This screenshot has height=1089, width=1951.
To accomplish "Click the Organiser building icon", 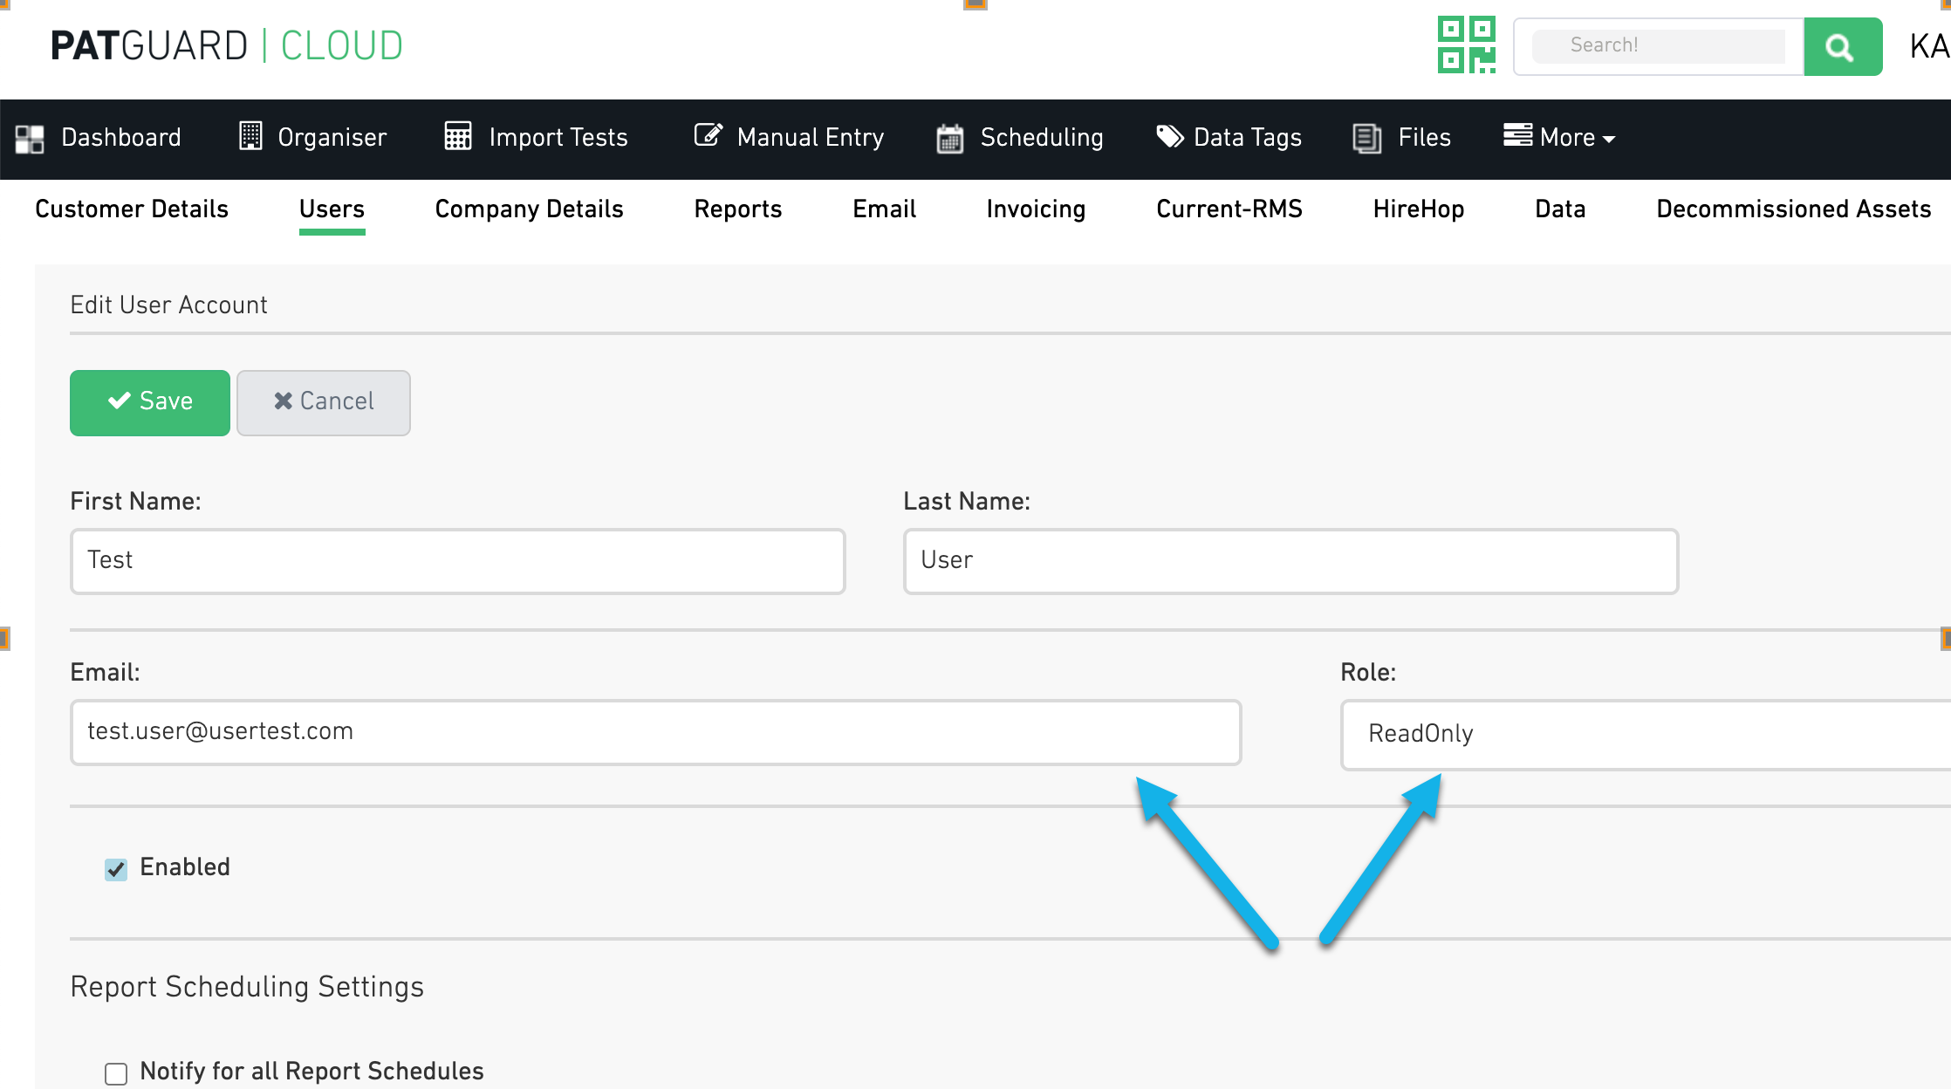I will (x=250, y=136).
